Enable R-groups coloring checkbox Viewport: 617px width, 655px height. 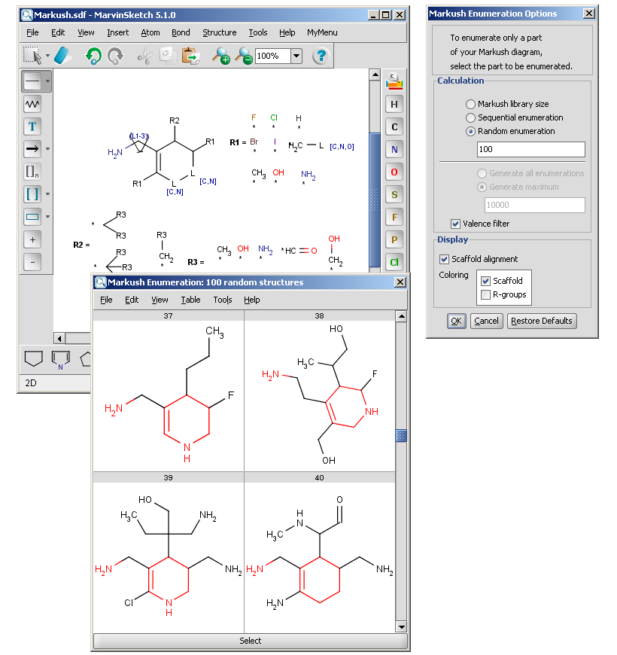tap(485, 294)
